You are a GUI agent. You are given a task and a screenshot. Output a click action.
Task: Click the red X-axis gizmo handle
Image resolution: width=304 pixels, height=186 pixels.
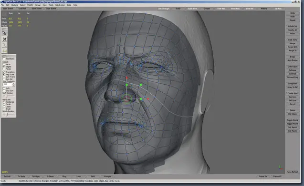coord(148,99)
